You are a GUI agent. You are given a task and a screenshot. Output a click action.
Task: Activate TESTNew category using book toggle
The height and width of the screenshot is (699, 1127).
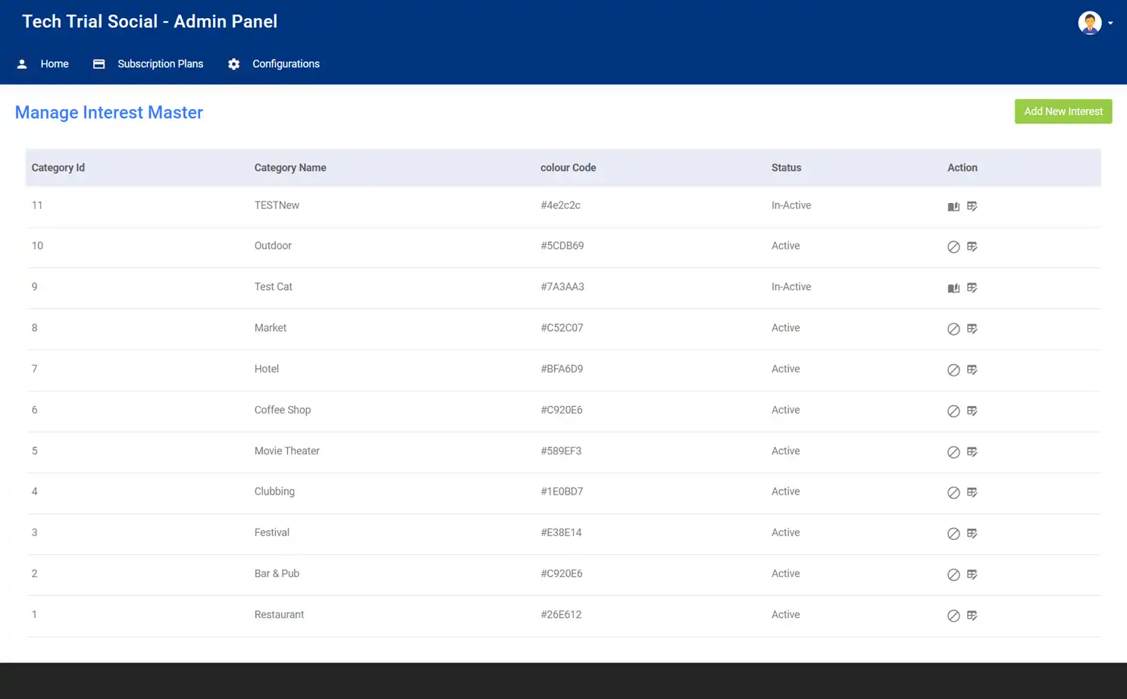point(953,206)
